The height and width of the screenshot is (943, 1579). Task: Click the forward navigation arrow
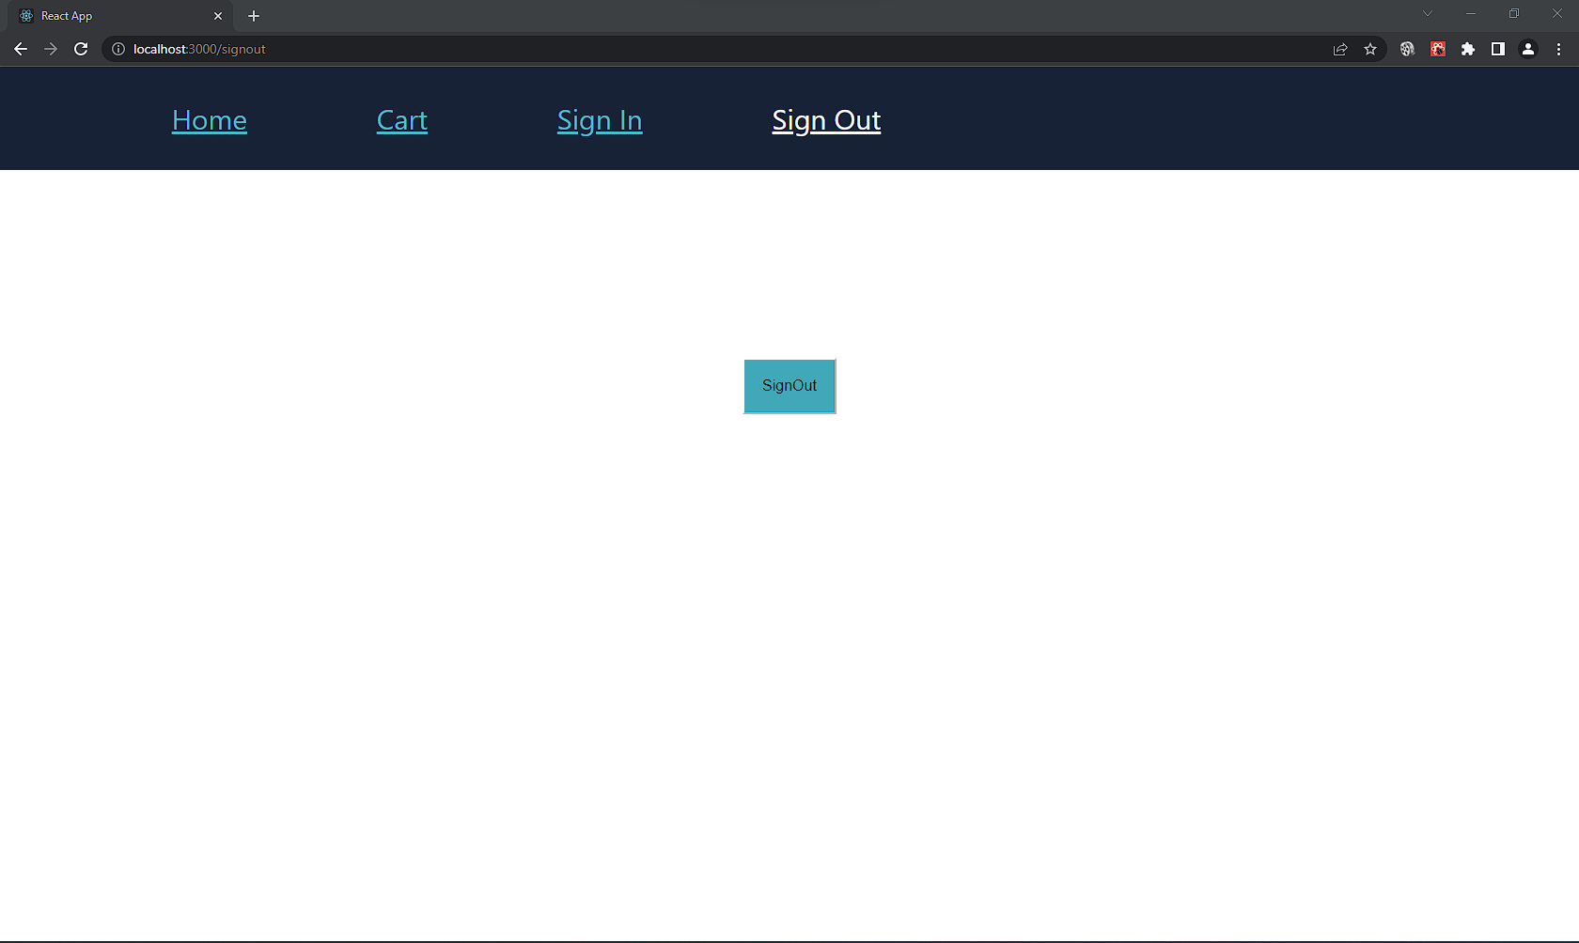click(x=51, y=49)
